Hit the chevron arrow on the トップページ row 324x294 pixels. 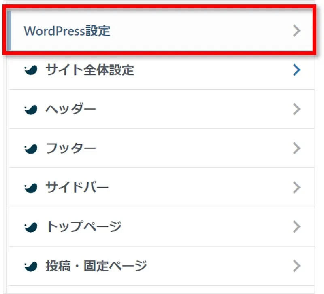297,227
